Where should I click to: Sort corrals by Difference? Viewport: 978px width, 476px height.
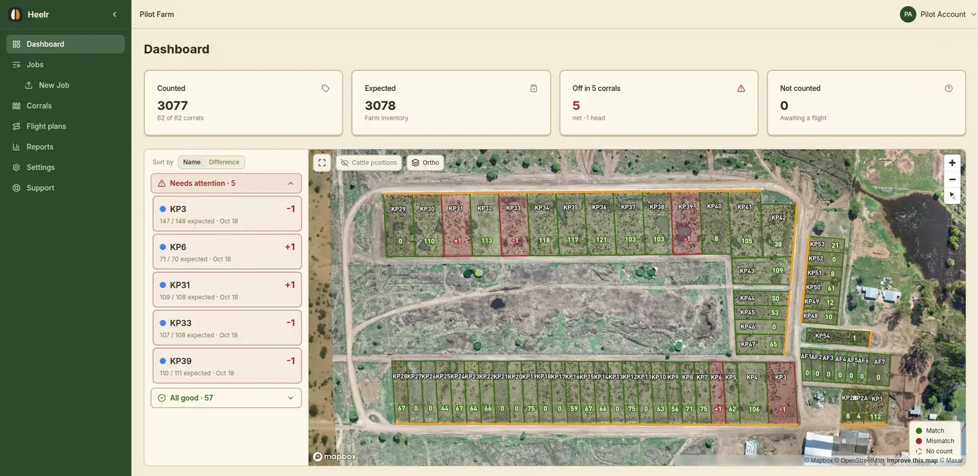pos(224,162)
